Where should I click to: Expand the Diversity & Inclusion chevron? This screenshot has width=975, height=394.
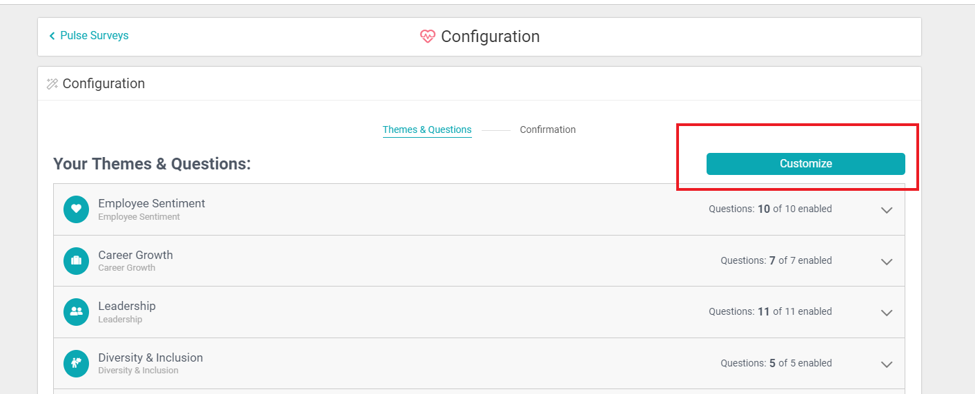click(887, 364)
